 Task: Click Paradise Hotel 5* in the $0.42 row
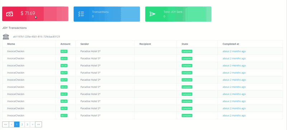click(90, 59)
